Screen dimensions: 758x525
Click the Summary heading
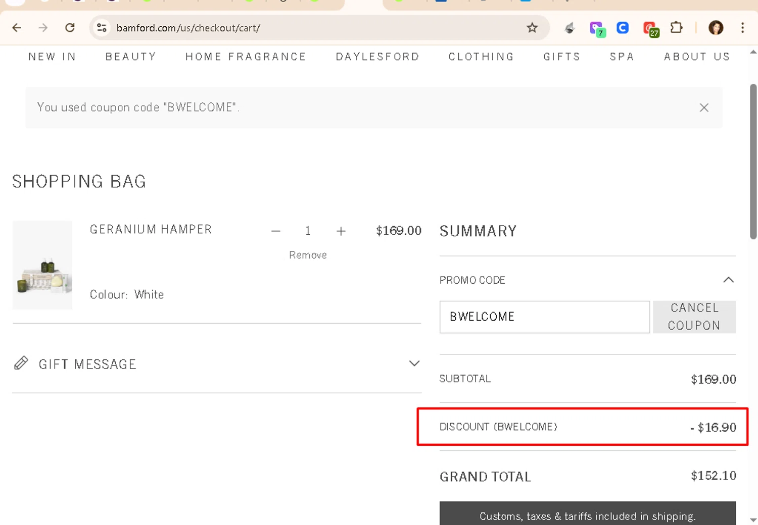pyautogui.click(x=478, y=231)
